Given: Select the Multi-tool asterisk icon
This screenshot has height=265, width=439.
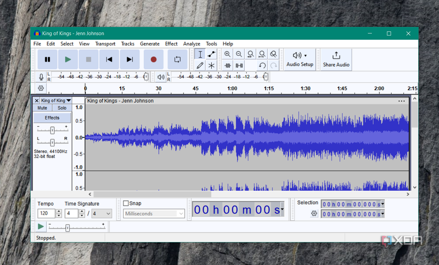Looking at the screenshot, I should coord(211,65).
